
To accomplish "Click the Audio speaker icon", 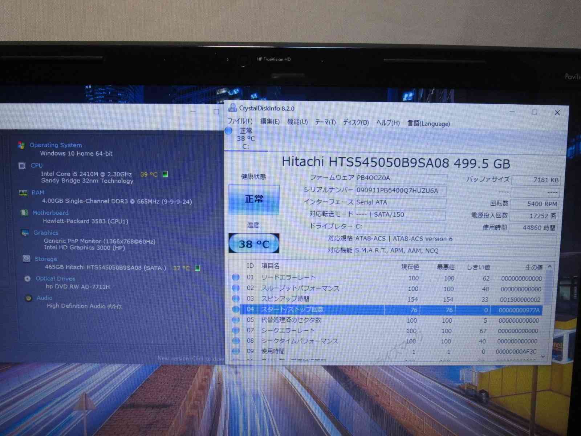I will click(x=28, y=298).
